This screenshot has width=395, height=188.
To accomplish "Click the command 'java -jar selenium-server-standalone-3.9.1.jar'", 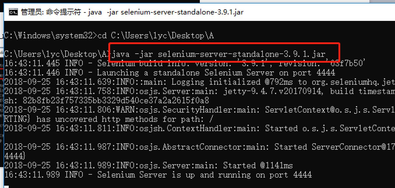I will click(x=219, y=54).
